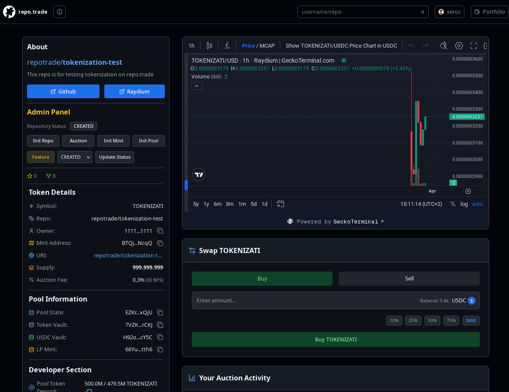Copy the Pool State address
This screenshot has width=509, height=392.
tap(160, 313)
